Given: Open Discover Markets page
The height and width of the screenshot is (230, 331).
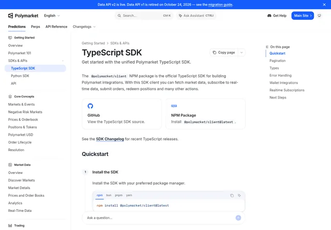Looking at the screenshot, I should click(x=21, y=180).
